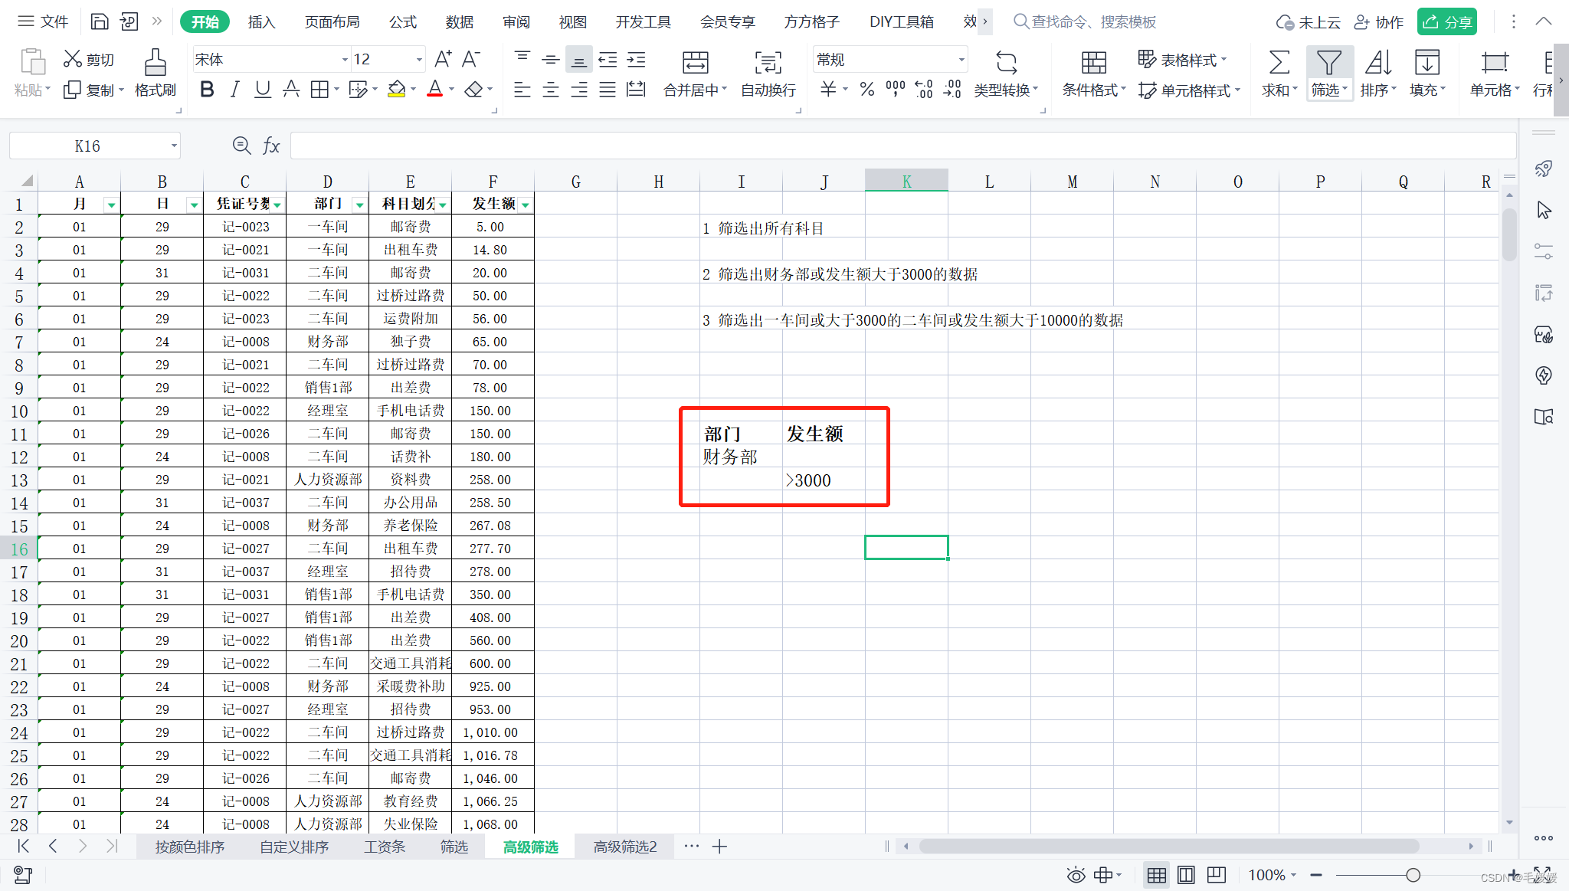Click the 协作 collaborate button
Screen dimensions: 1569x891
1379,22
